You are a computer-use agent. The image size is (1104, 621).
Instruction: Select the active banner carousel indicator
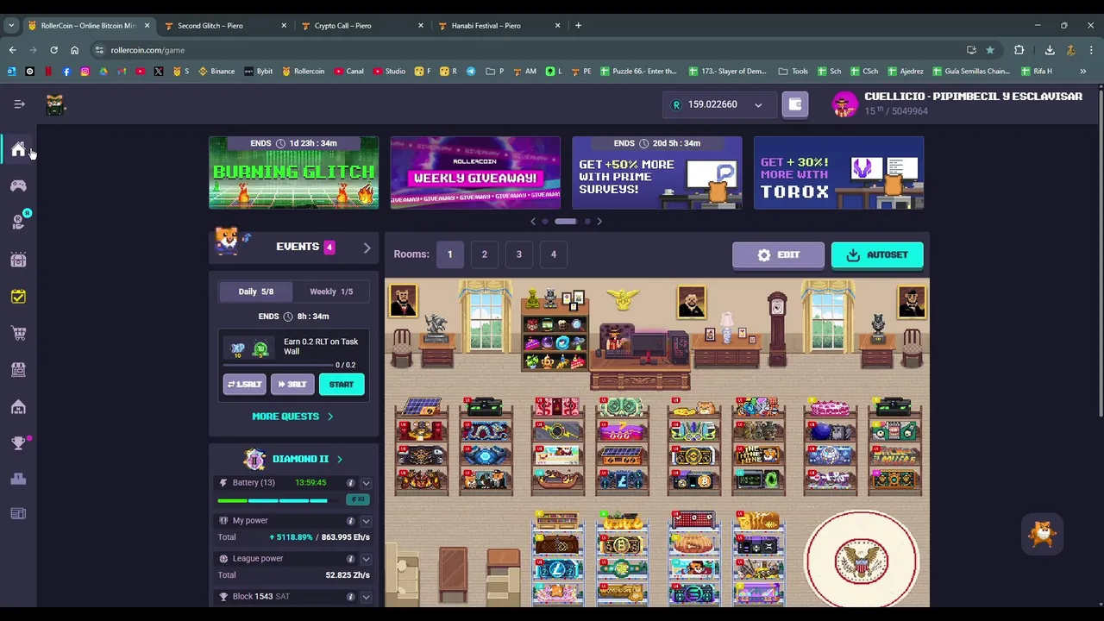(x=565, y=222)
